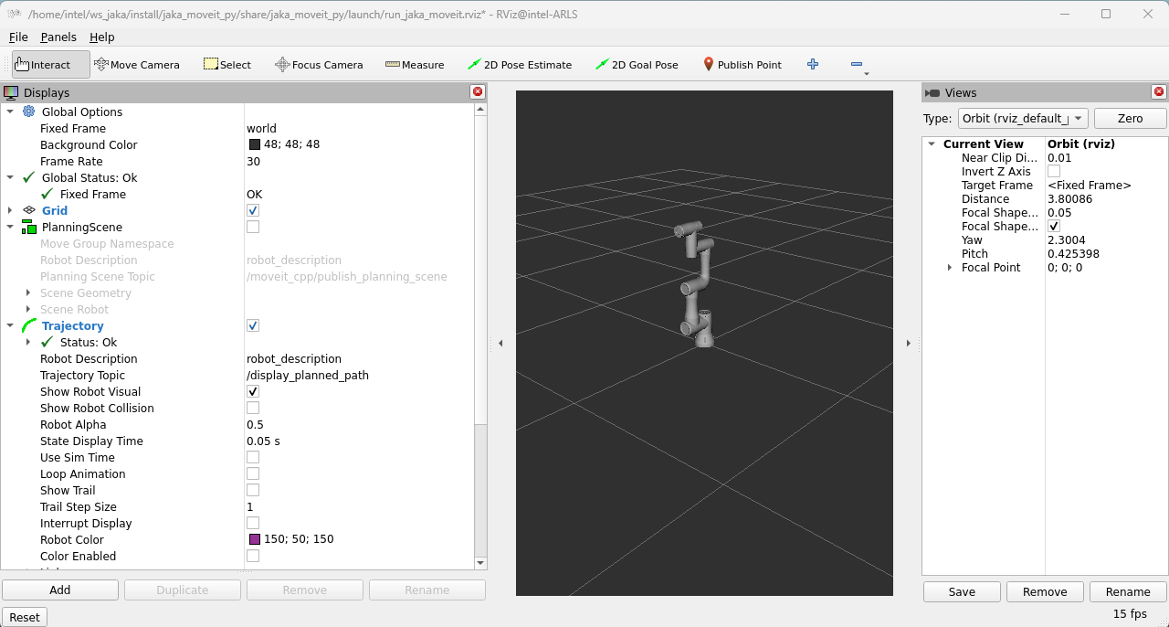Open the Robot Color swatch
The height and width of the screenshot is (627, 1169).
point(254,538)
